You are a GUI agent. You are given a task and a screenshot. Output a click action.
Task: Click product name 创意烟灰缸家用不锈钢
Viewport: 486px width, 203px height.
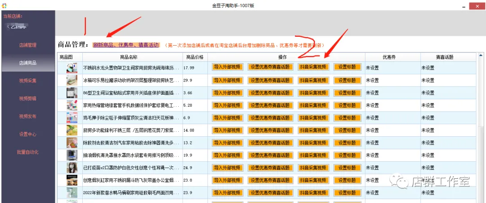click(x=131, y=180)
